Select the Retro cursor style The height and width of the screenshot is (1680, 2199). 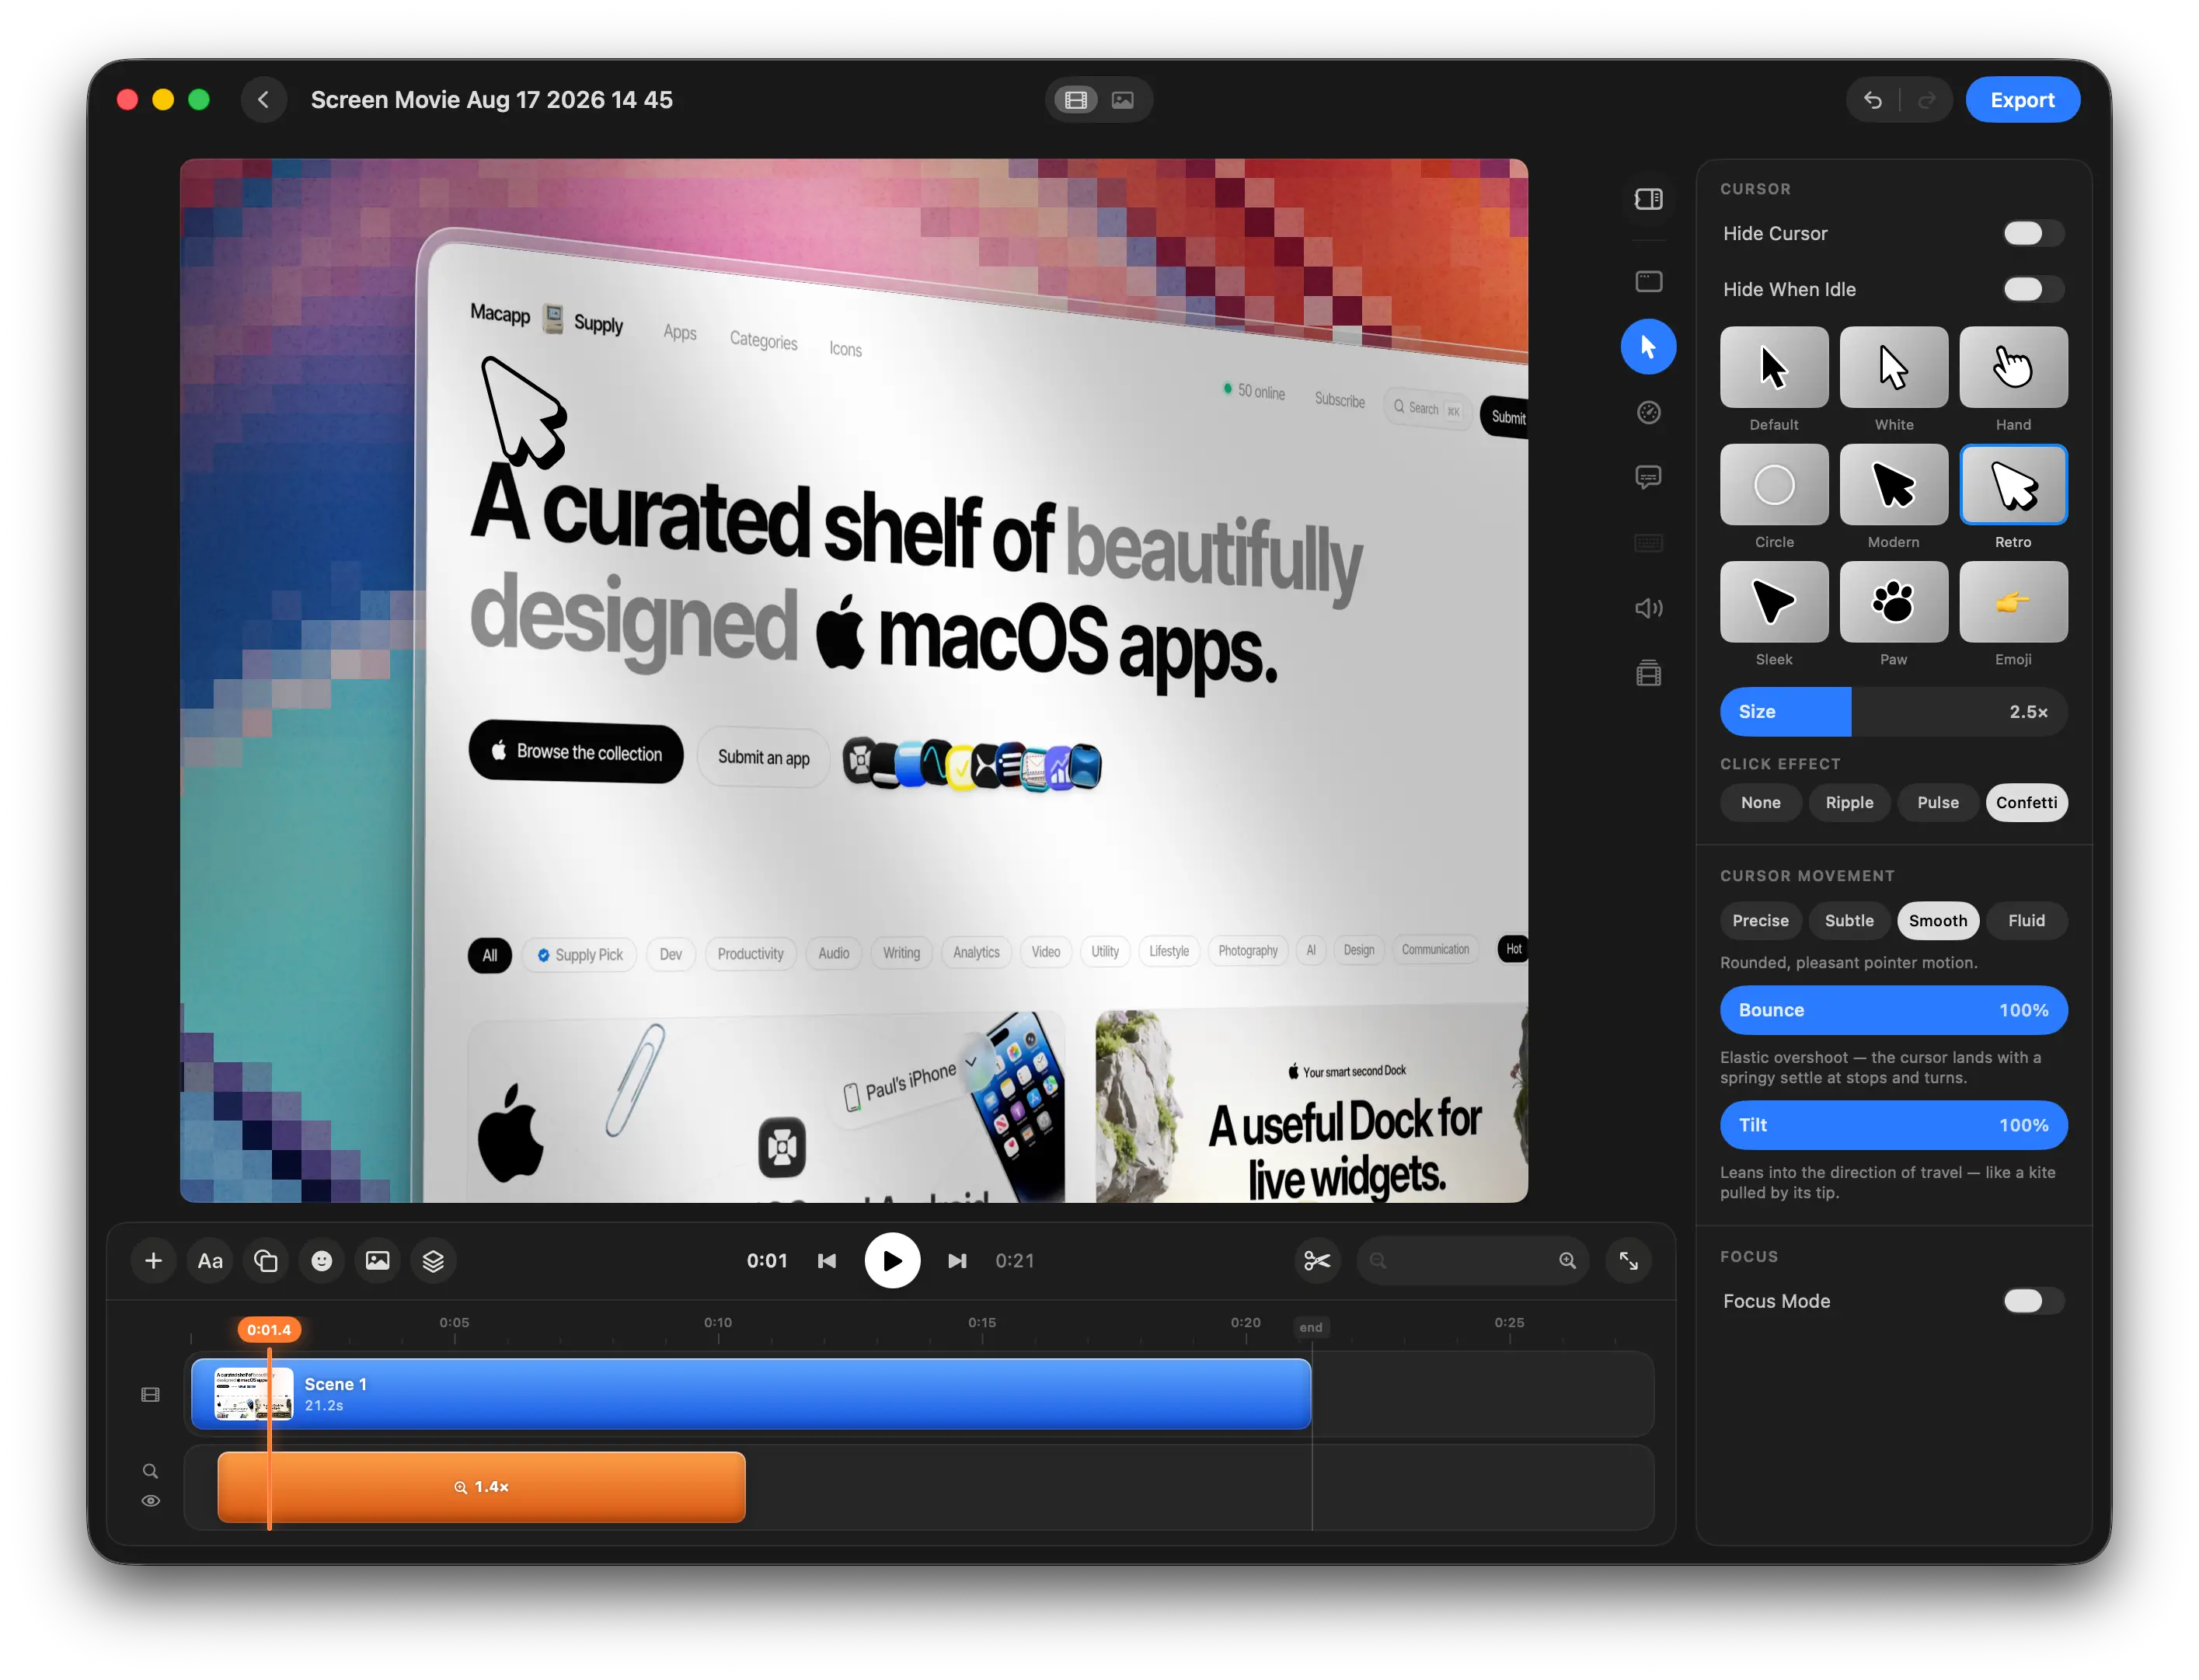tap(2014, 485)
